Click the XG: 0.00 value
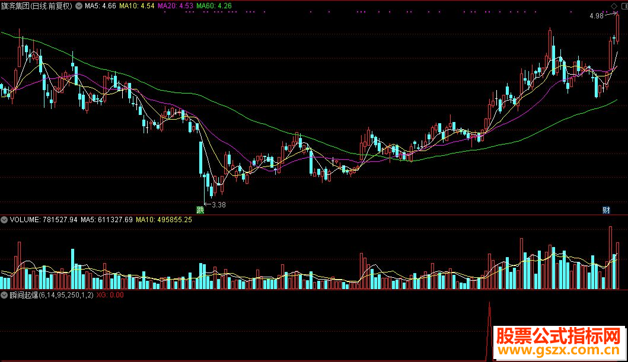Image resolution: width=628 pixels, height=362 pixels. point(110,295)
